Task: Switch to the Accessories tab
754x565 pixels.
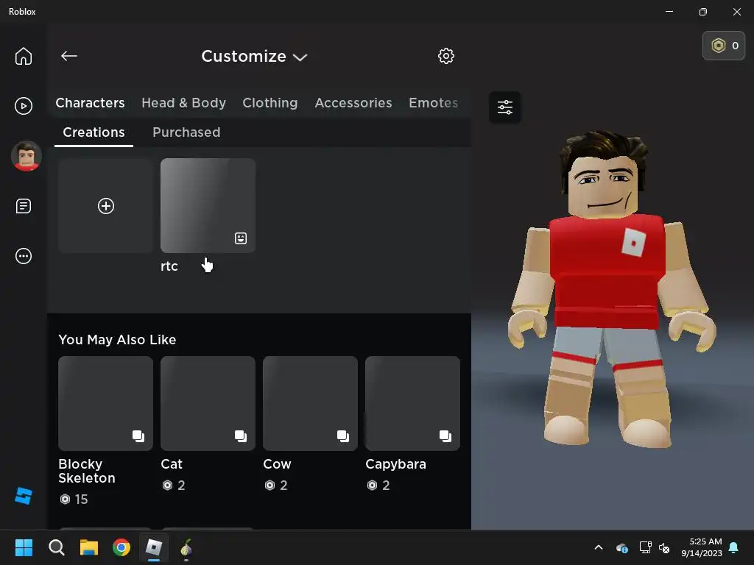Action: tap(353, 103)
